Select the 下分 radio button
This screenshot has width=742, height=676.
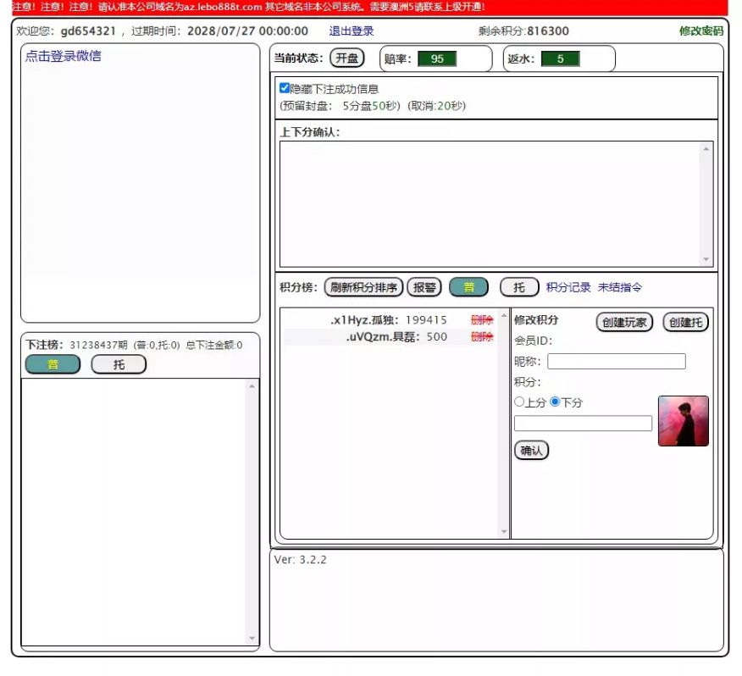pyautogui.click(x=556, y=402)
